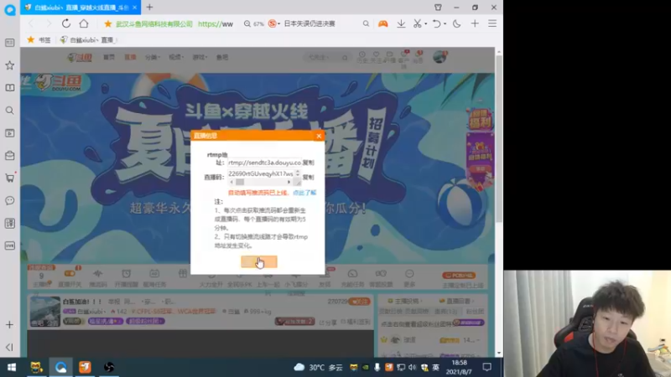Open the blue learn-more link in dialog
This screenshot has width=671, height=377.
(x=304, y=193)
